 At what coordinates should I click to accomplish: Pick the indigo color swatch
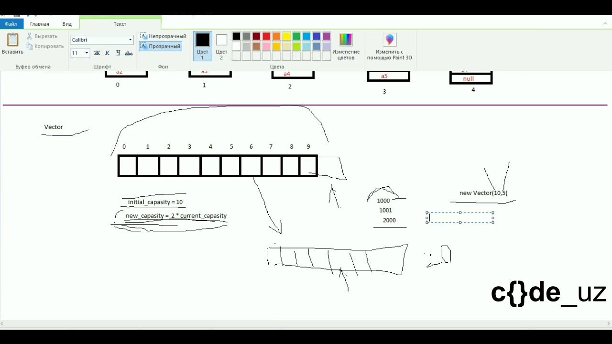pos(317,36)
